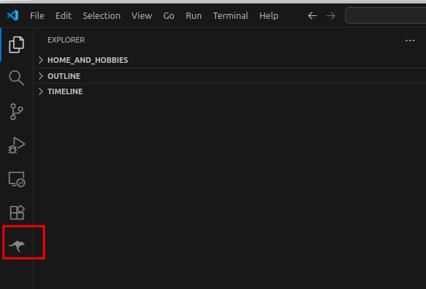Viewport: 426px width, 289px height.
Task: Go forward using the right arrow
Action: click(330, 15)
